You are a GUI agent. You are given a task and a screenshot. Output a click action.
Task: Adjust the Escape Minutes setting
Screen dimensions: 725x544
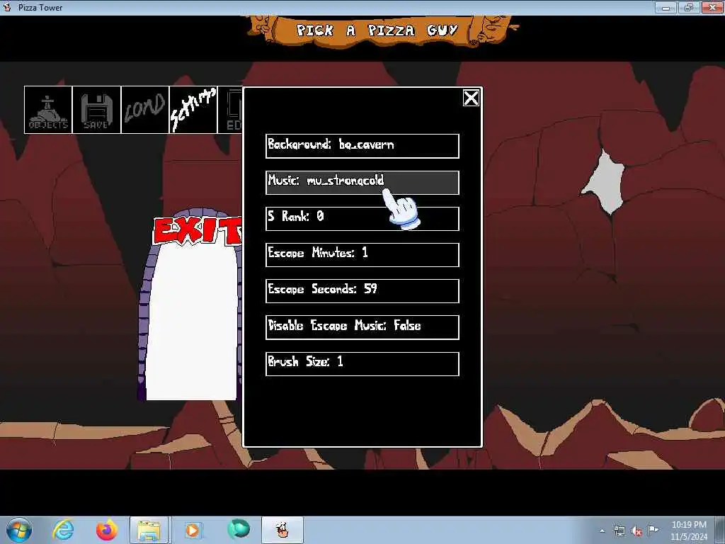(362, 254)
